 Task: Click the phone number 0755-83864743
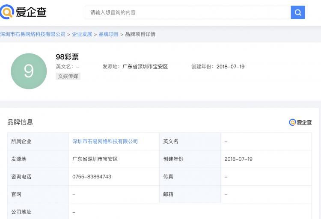click(92, 177)
